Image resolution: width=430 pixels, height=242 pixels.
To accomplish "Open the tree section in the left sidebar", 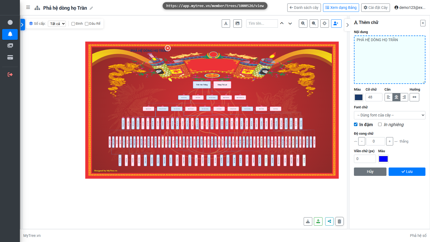I will pos(10,34).
